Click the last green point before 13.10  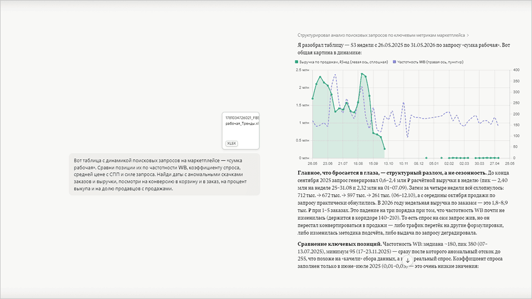pyautogui.click(x=385, y=149)
